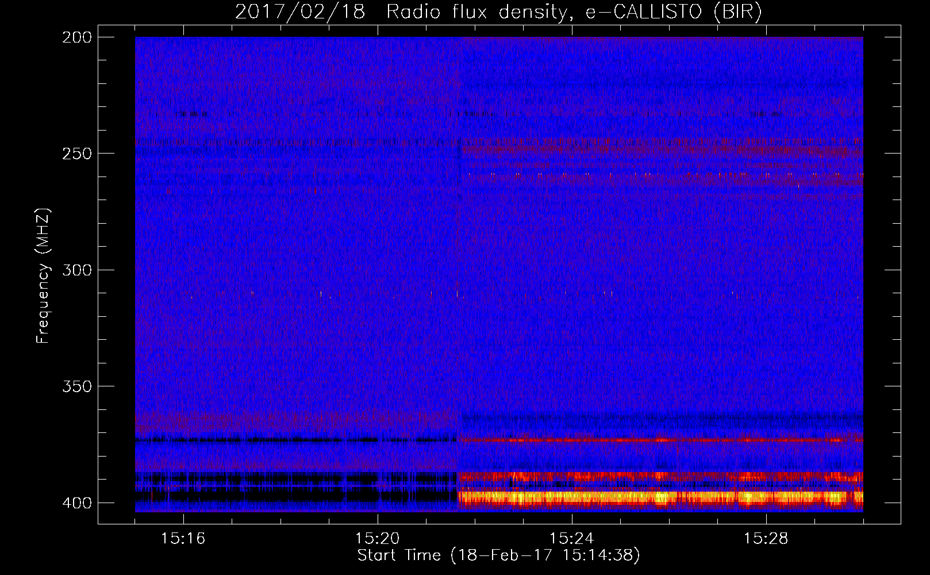Click the 15:16 time tick label
Viewport: 930px width, 575px height.
[x=183, y=538]
